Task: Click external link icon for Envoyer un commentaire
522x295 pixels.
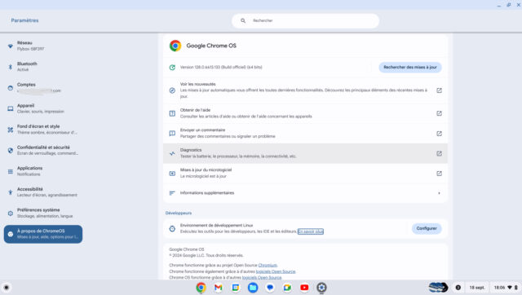Action: (x=439, y=134)
